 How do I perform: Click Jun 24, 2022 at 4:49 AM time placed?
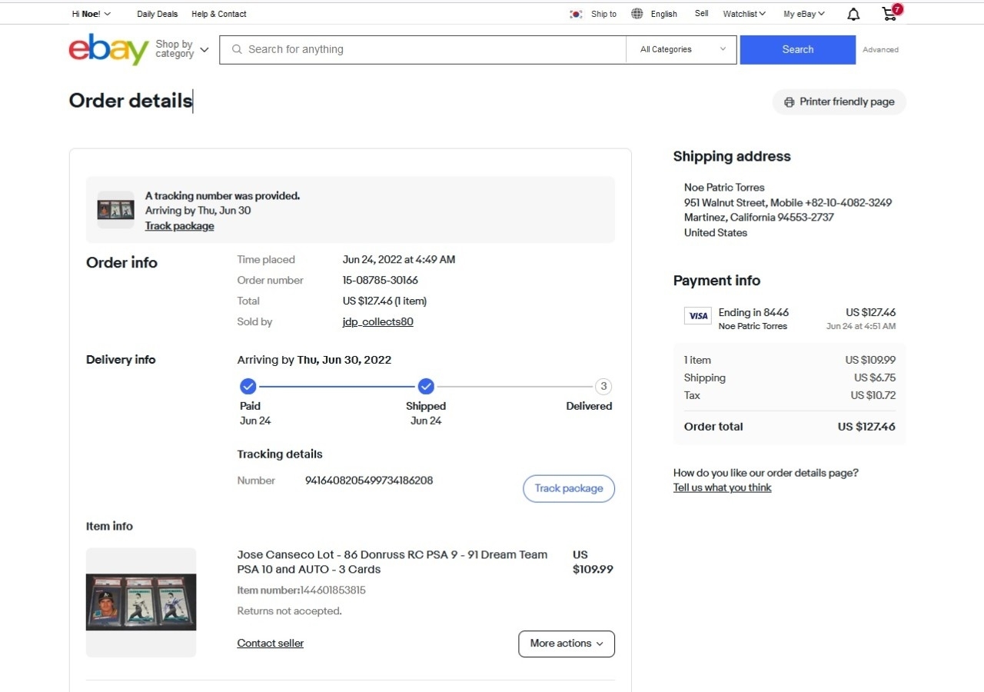pos(399,259)
